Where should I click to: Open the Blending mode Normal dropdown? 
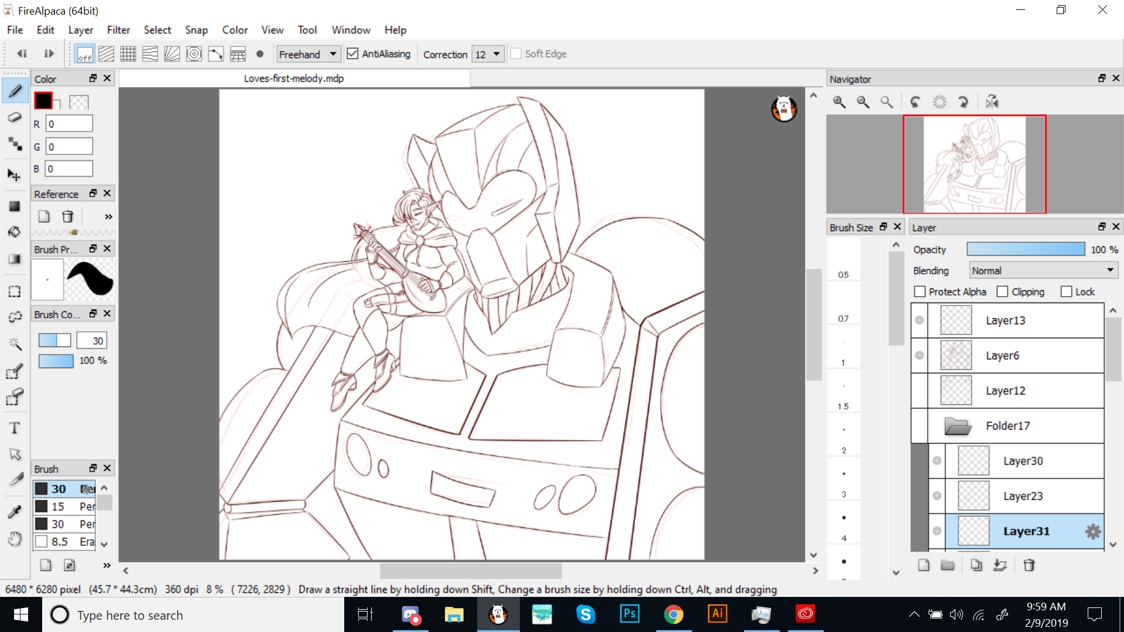(1043, 270)
